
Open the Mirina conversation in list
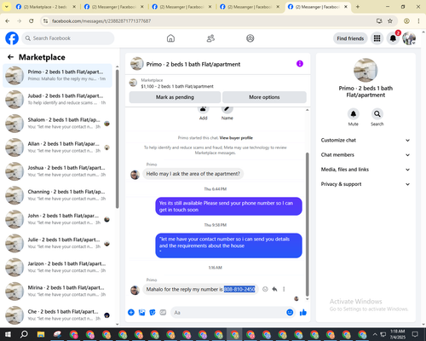tap(58, 291)
